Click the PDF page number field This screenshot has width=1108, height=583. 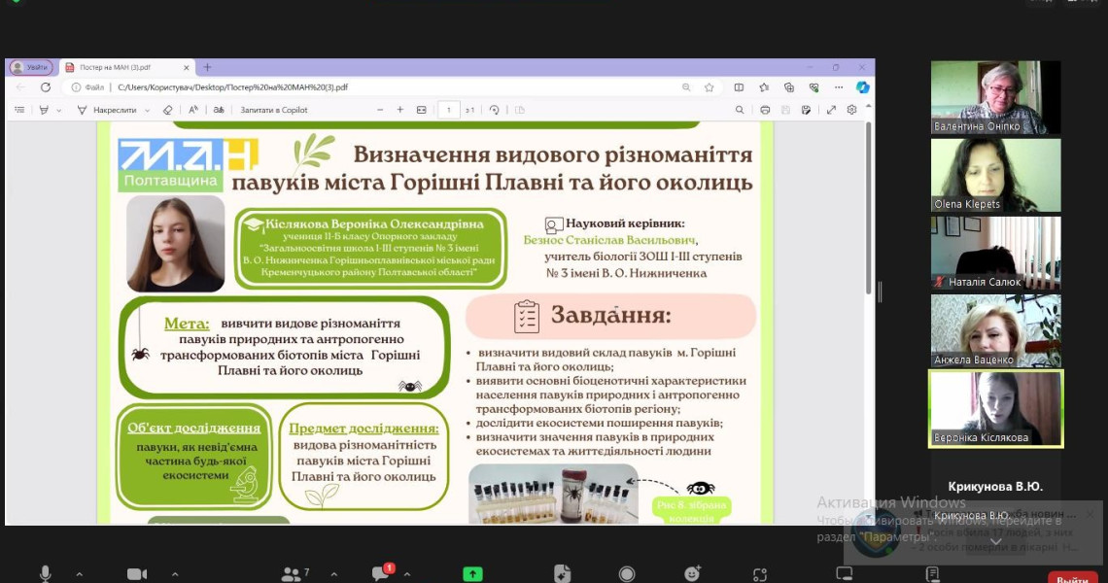click(x=449, y=110)
